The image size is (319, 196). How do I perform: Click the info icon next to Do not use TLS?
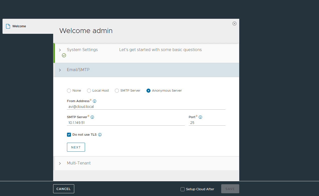coord(100,135)
